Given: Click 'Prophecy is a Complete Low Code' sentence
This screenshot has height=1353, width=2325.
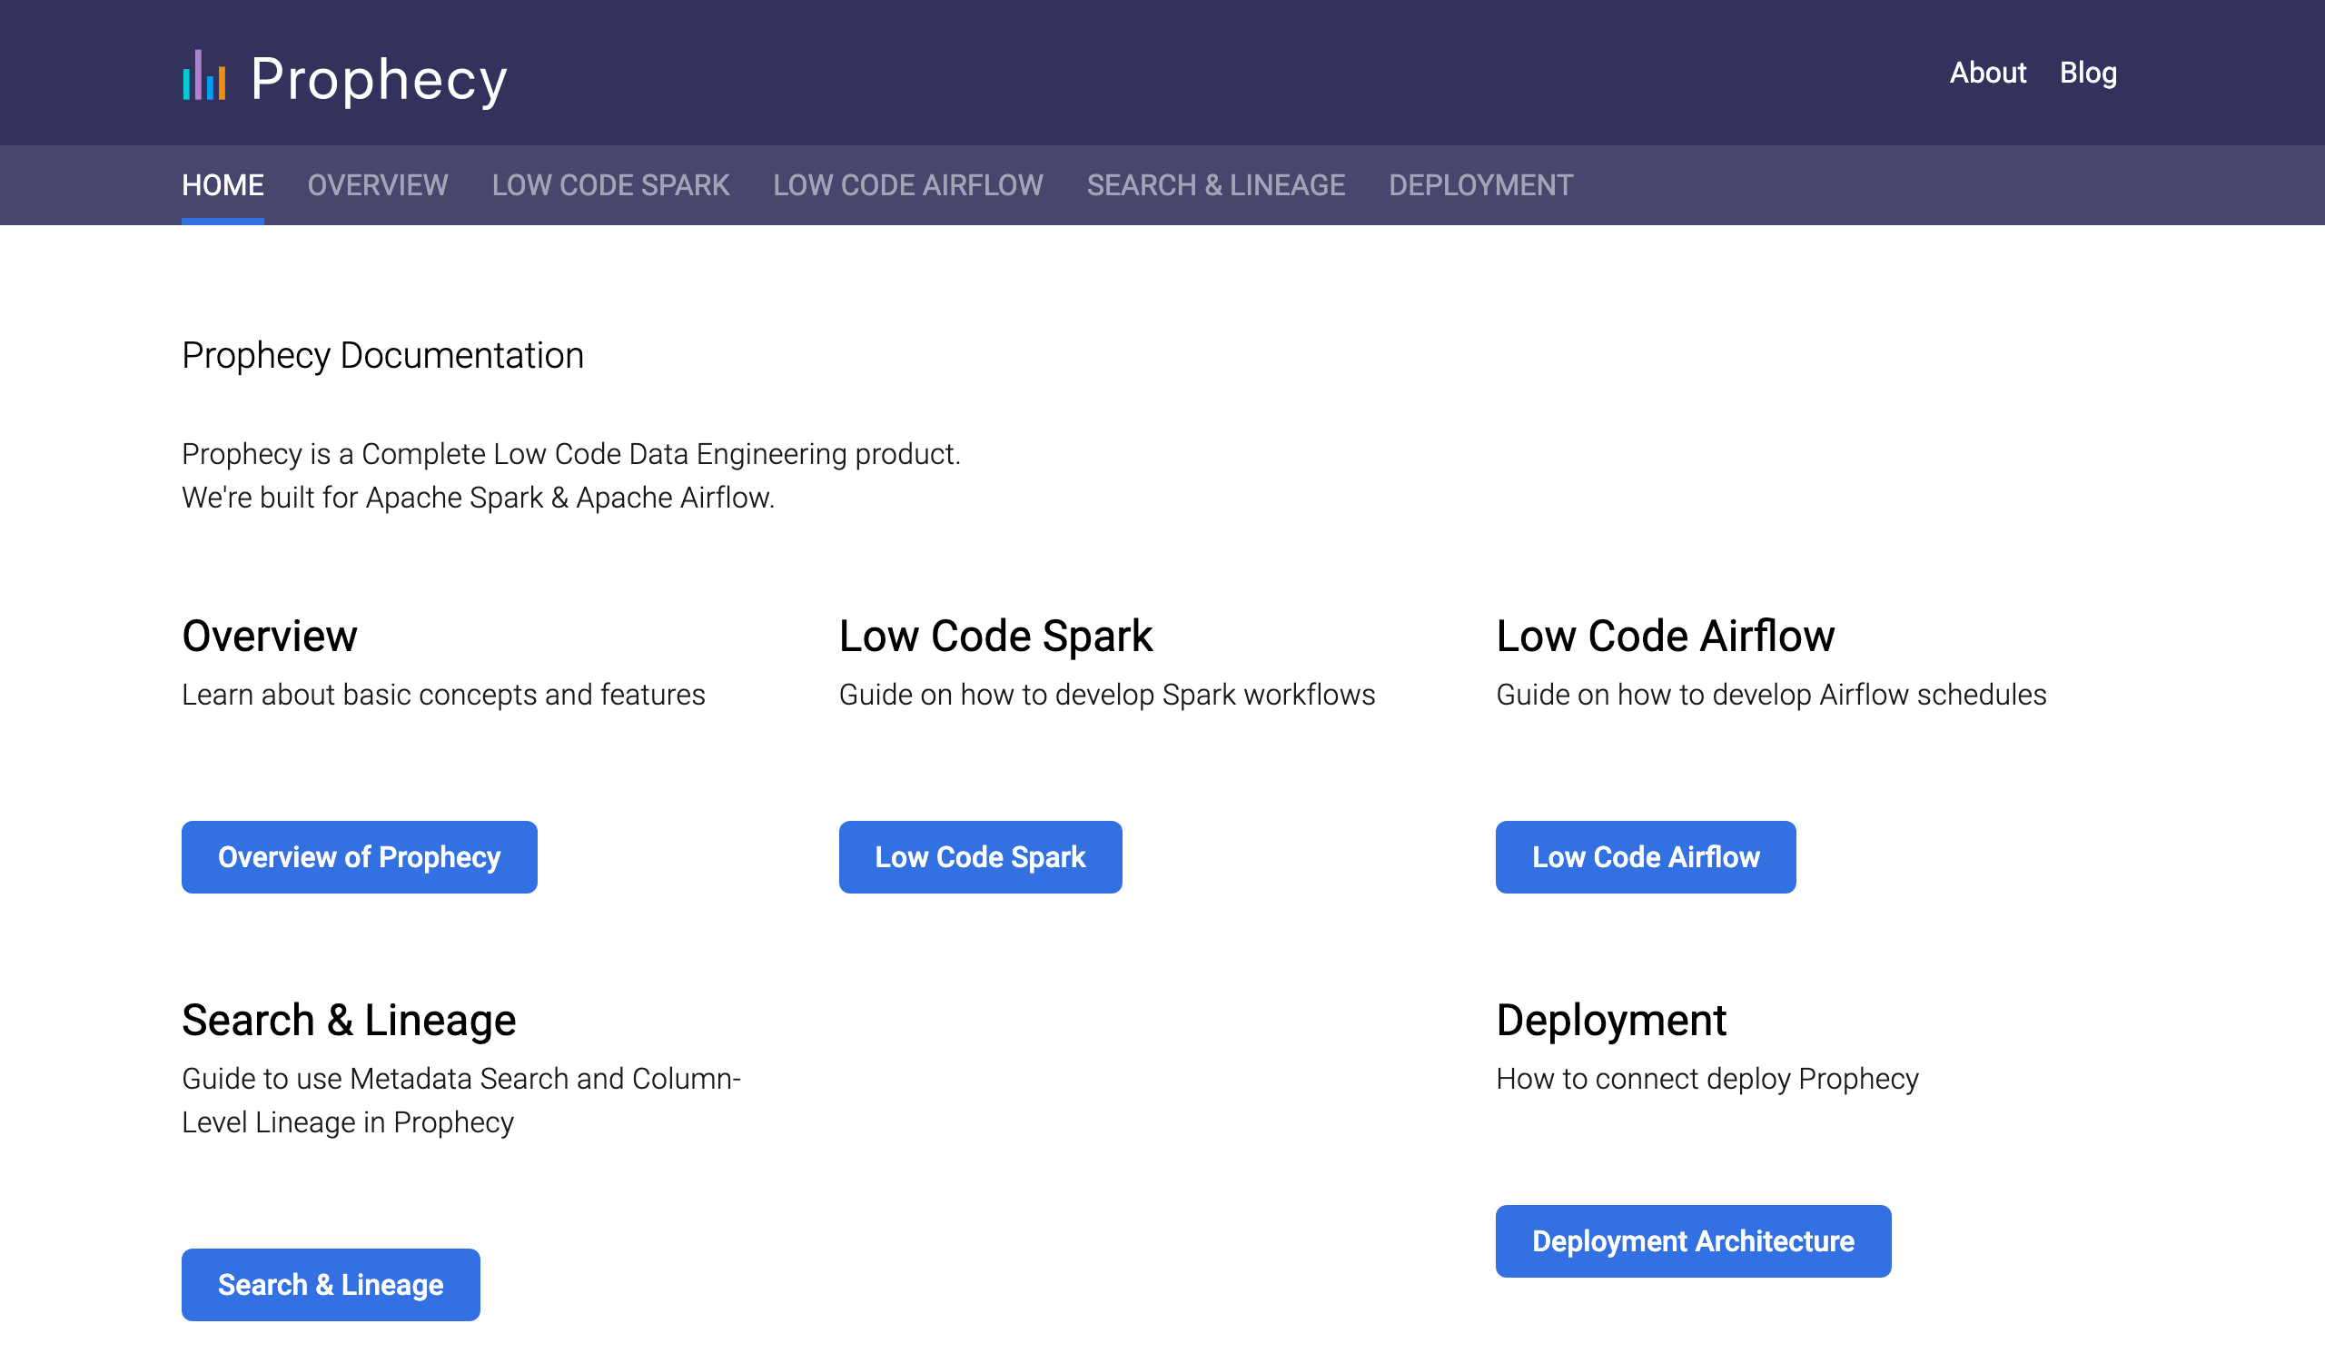Looking at the screenshot, I should (571, 455).
